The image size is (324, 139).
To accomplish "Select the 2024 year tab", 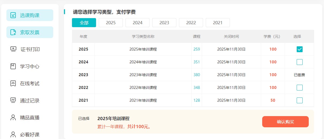I will tap(138, 23).
